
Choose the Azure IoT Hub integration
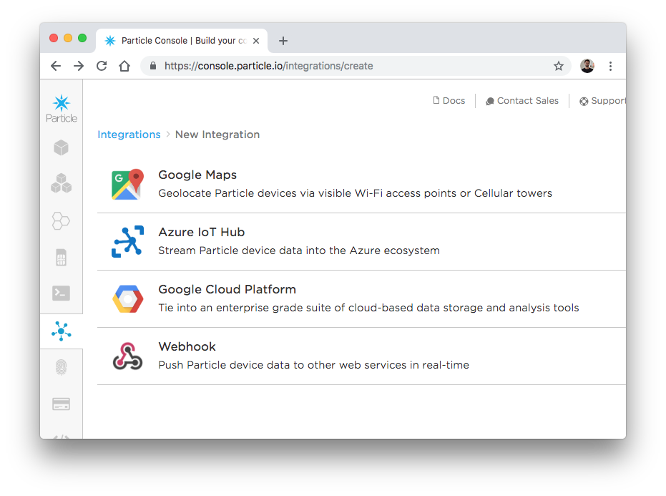point(361,242)
